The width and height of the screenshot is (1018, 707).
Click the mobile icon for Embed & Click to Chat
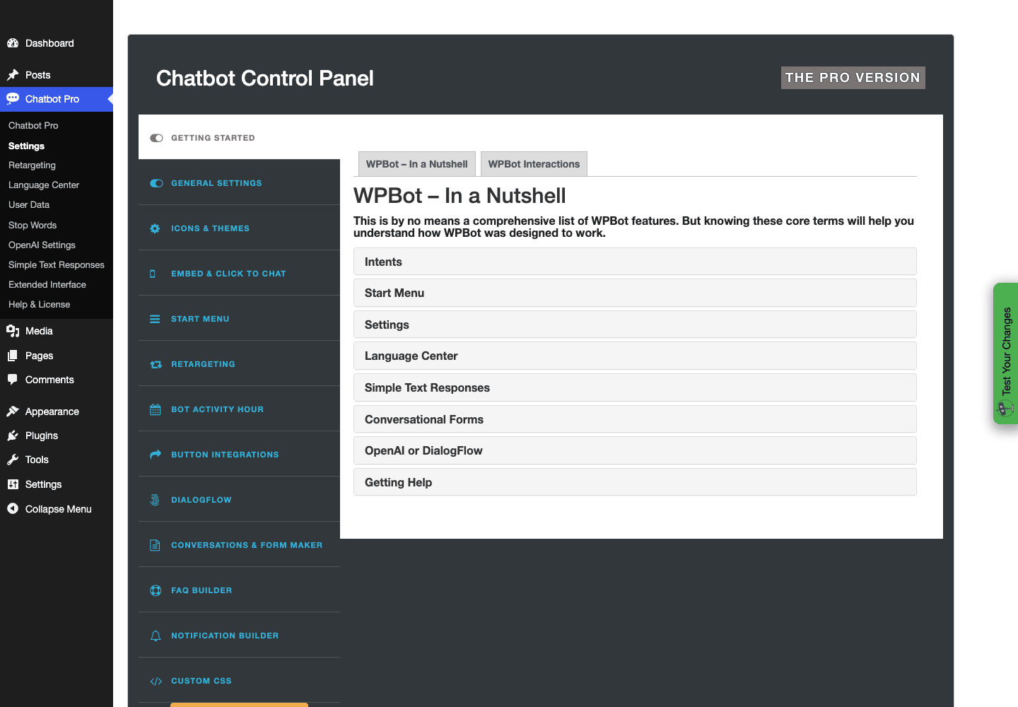(153, 274)
